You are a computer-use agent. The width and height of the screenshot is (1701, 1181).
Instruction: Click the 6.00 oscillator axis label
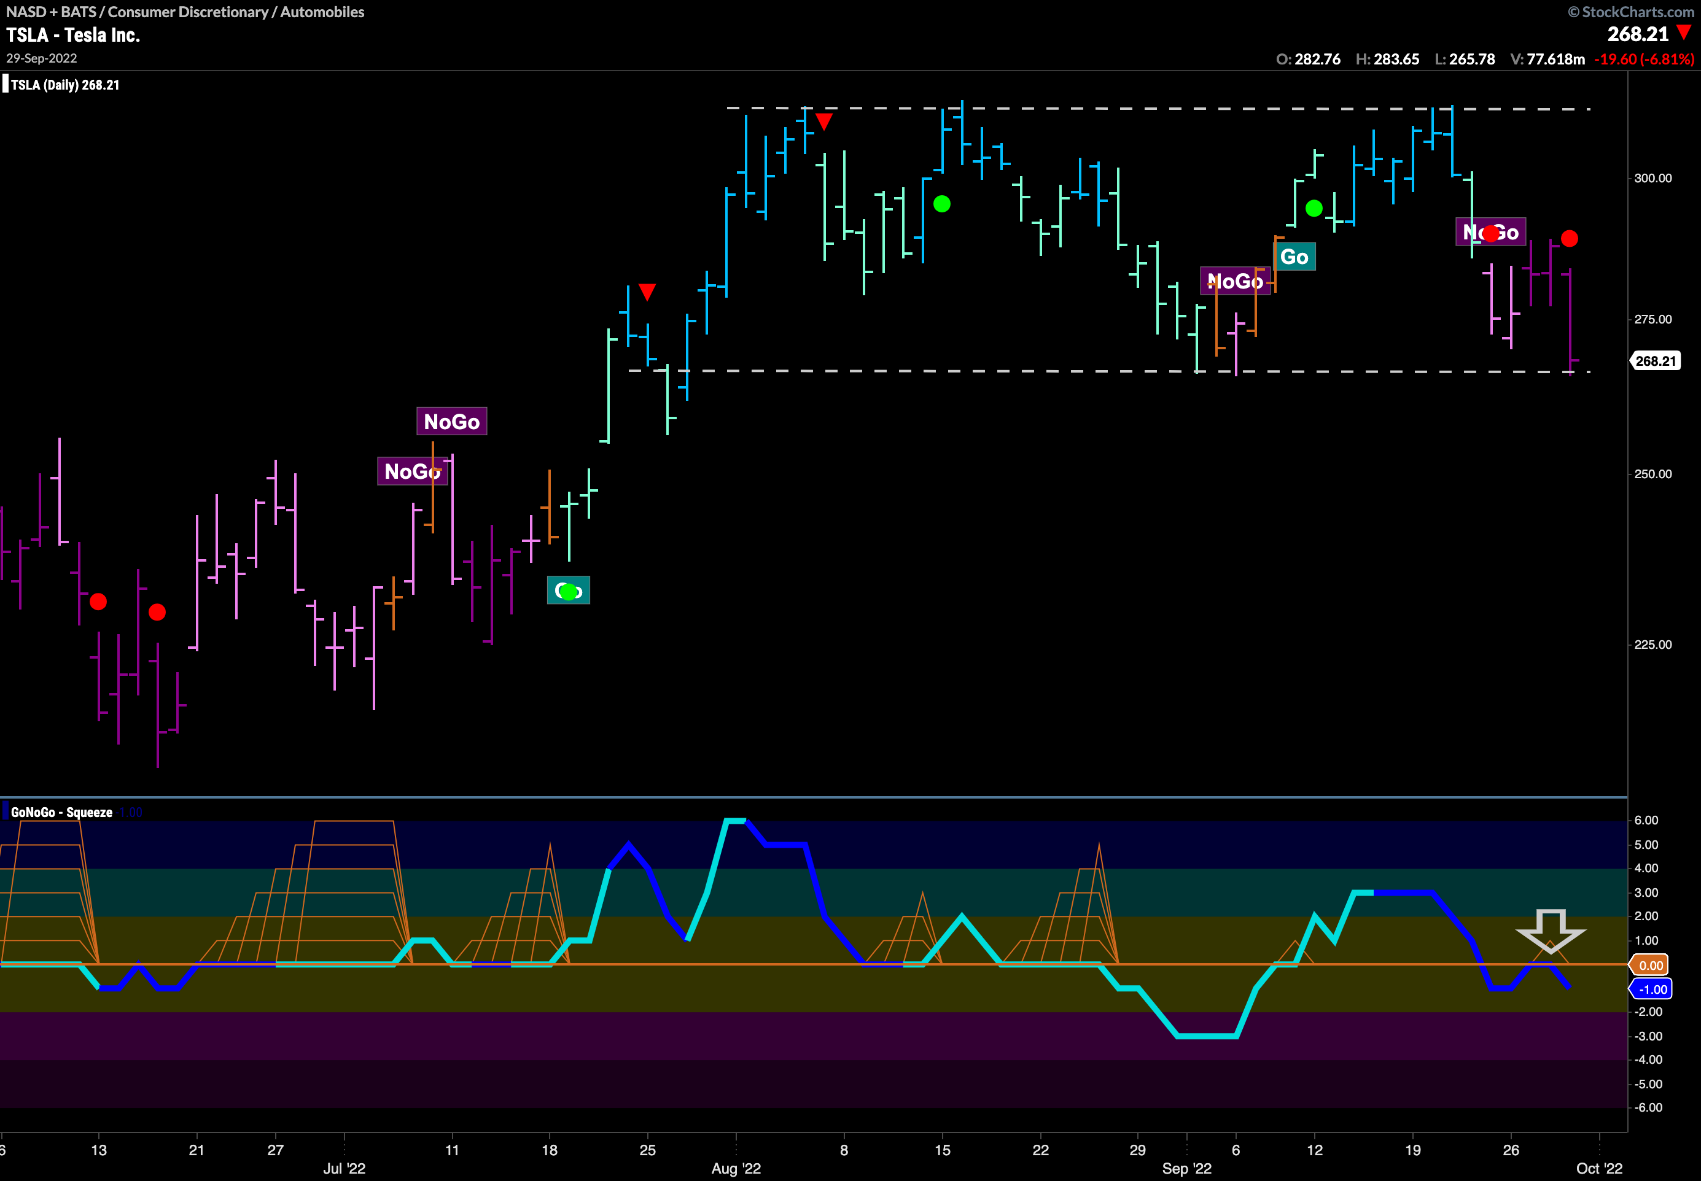1646,821
